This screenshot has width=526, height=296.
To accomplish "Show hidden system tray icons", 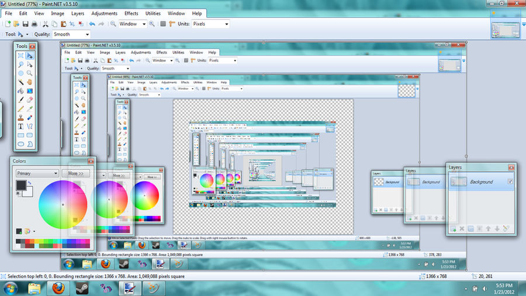I will pos(466,288).
